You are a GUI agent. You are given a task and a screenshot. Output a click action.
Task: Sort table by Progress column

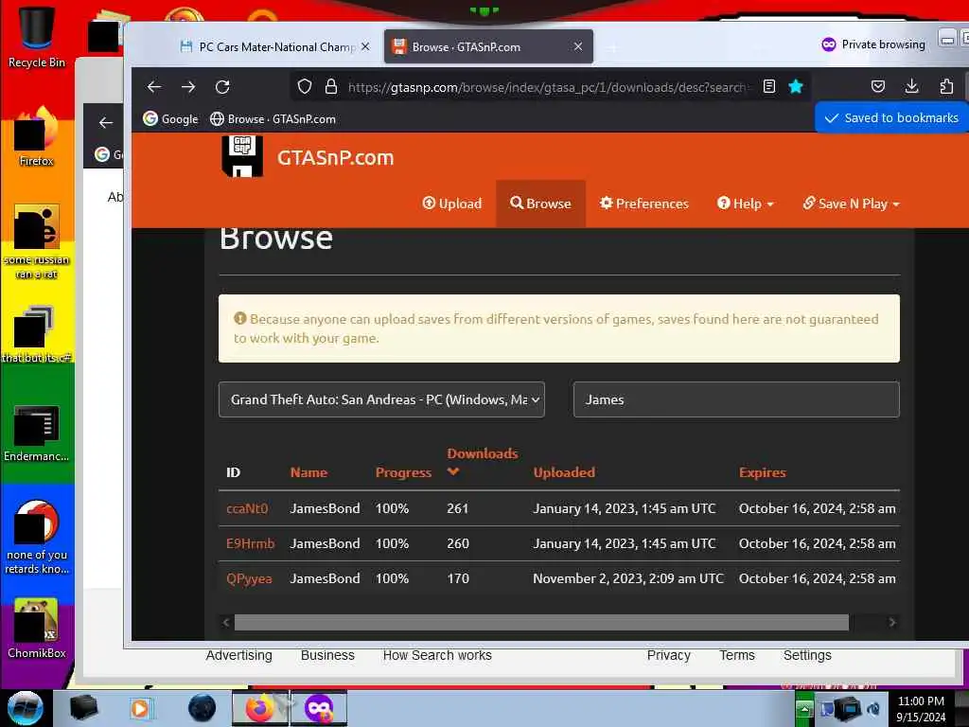coord(403,472)
